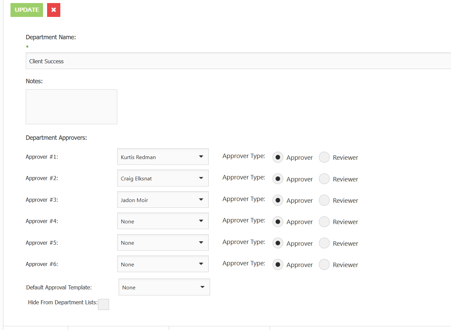Click inside the Notes text area
This screenshot has height=330, width=451.
click(x=71, y=107)
